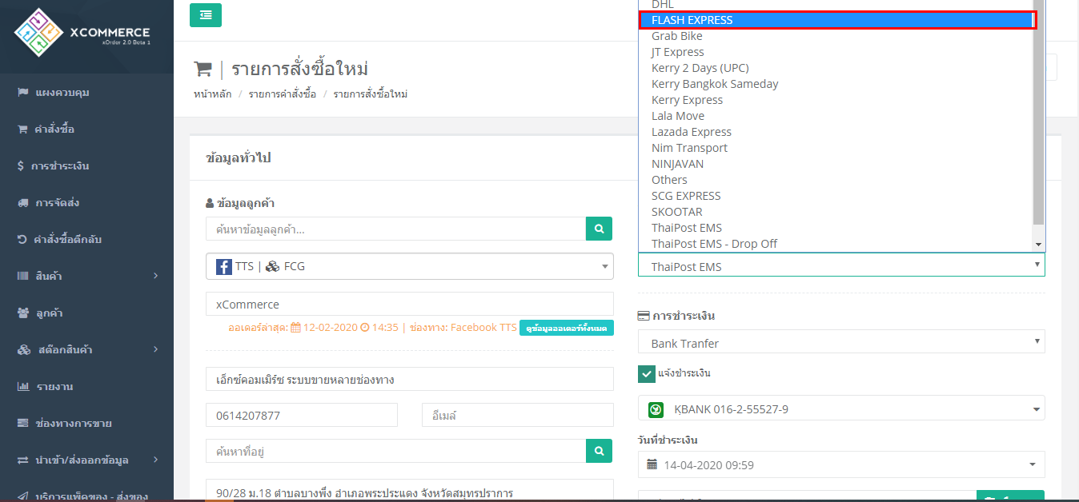Open the KBANK 016-2-55527-9 account dropdown
The height and width of the screenshot is (502, 1079).
pyautogui.click(x=841, y=409)
